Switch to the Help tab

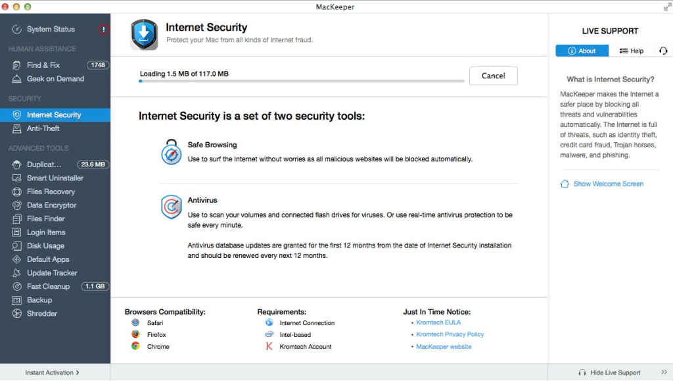tap(631, 50)
